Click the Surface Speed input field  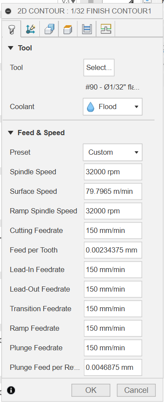click(x=113, y=192)
